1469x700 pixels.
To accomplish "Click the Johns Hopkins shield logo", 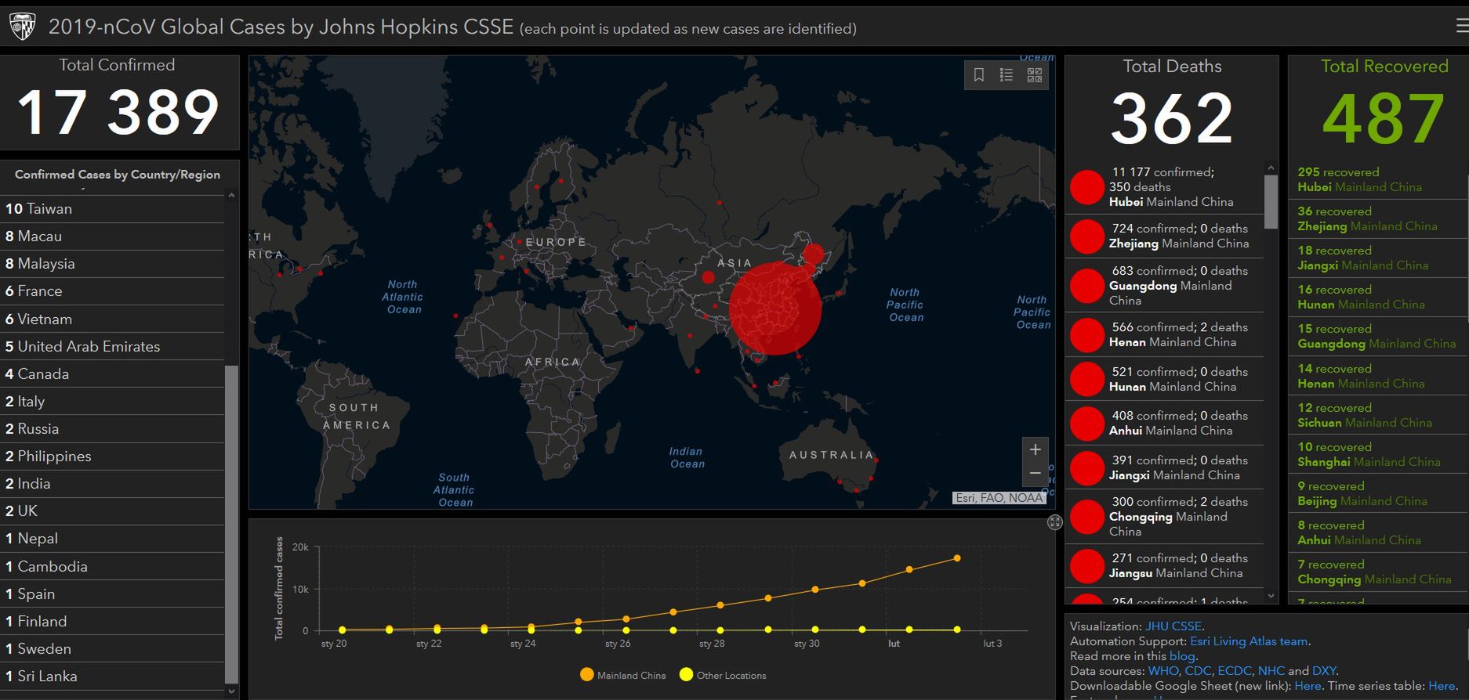I will click(23, 27).
